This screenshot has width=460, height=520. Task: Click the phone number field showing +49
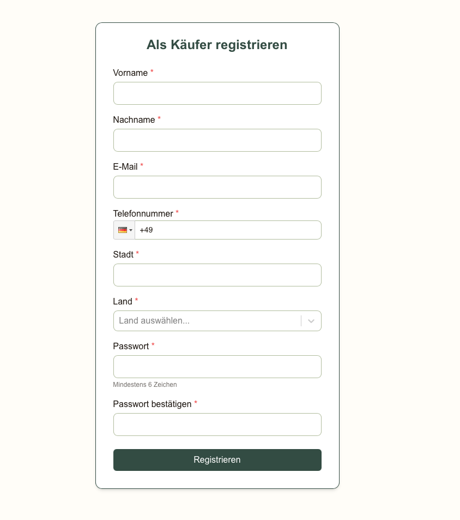point(228,230)
